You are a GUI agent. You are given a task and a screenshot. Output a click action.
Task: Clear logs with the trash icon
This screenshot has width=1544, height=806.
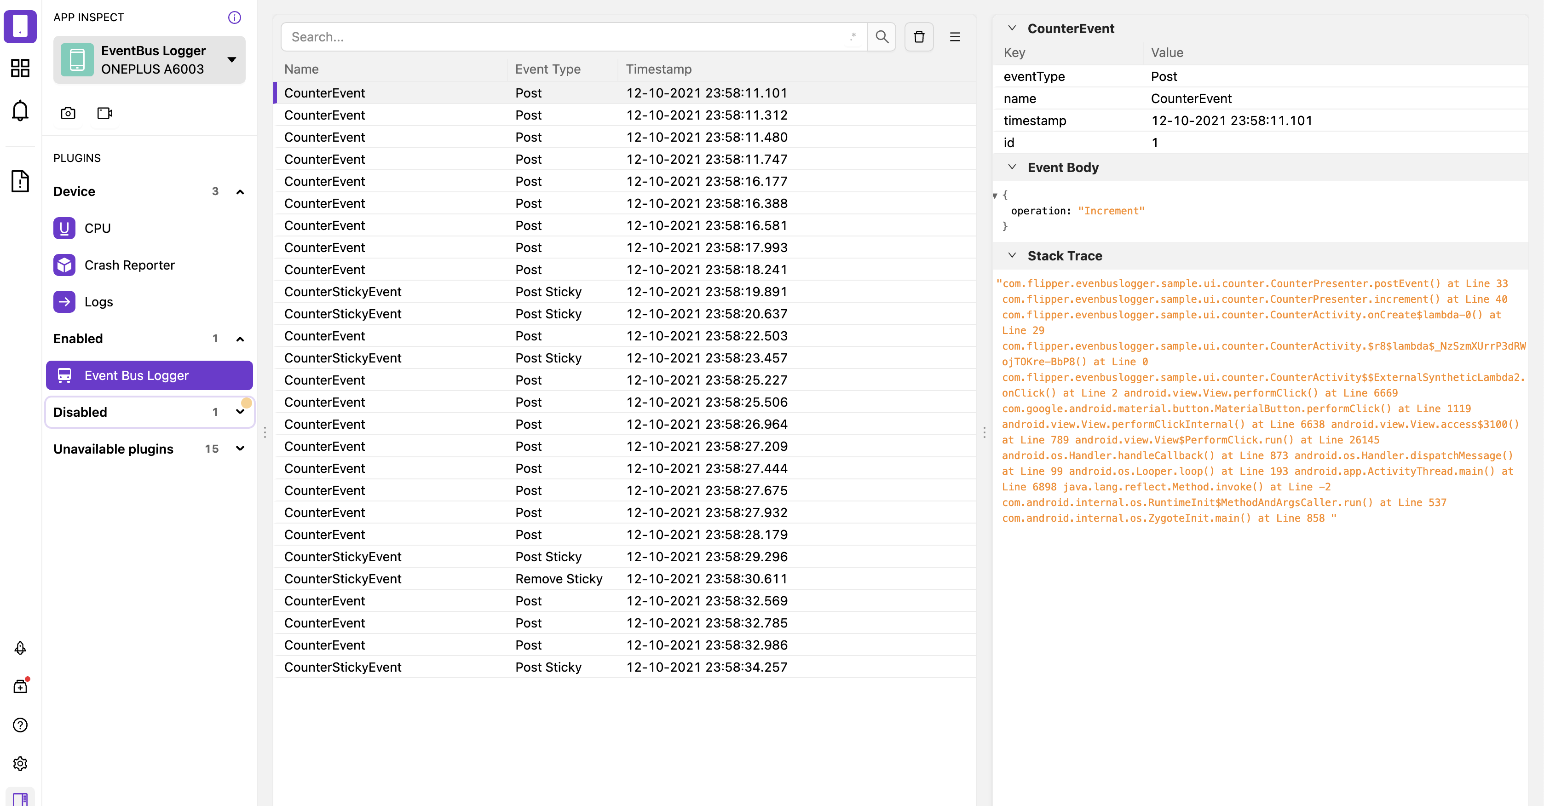click(918, 37)
